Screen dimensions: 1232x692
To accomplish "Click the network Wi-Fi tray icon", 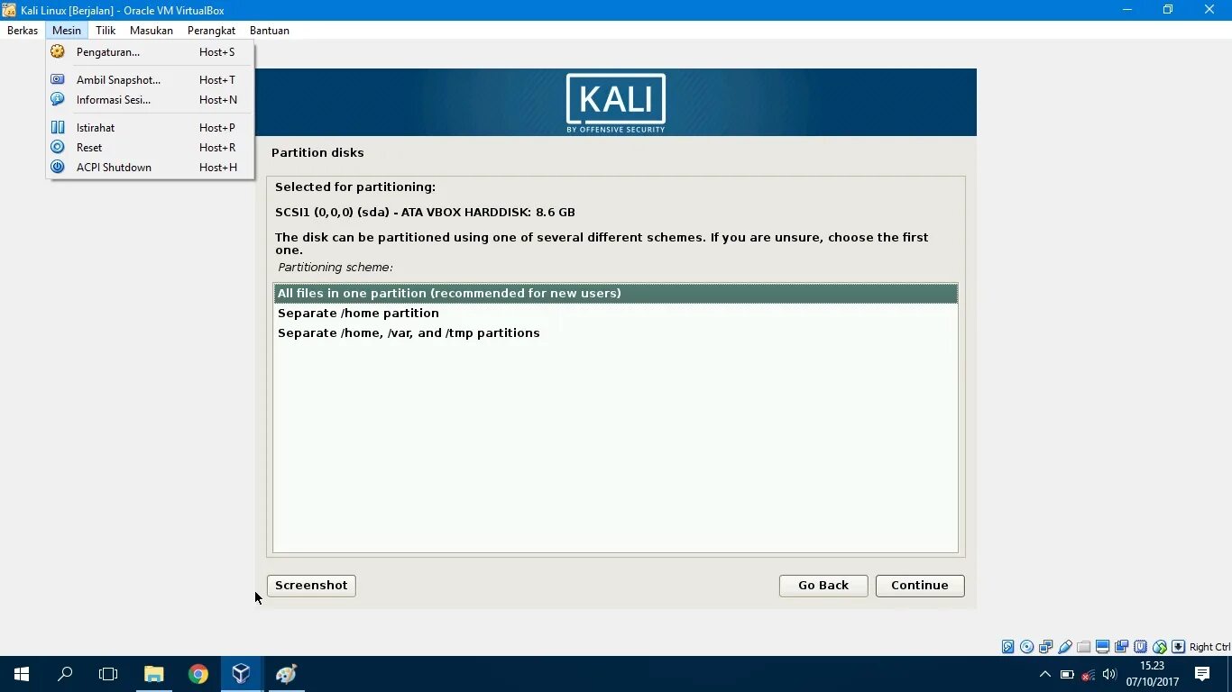I will click(1089, 674).
